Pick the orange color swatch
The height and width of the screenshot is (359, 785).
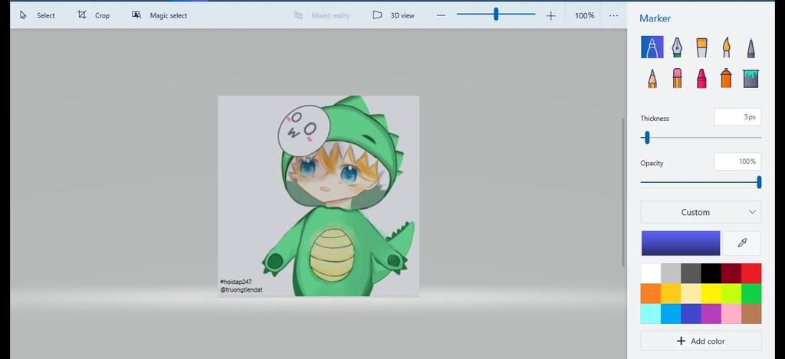tap(651, 293)
